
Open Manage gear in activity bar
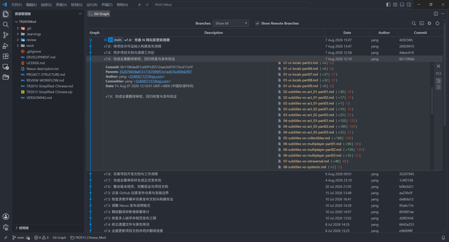tap(6, 227)
